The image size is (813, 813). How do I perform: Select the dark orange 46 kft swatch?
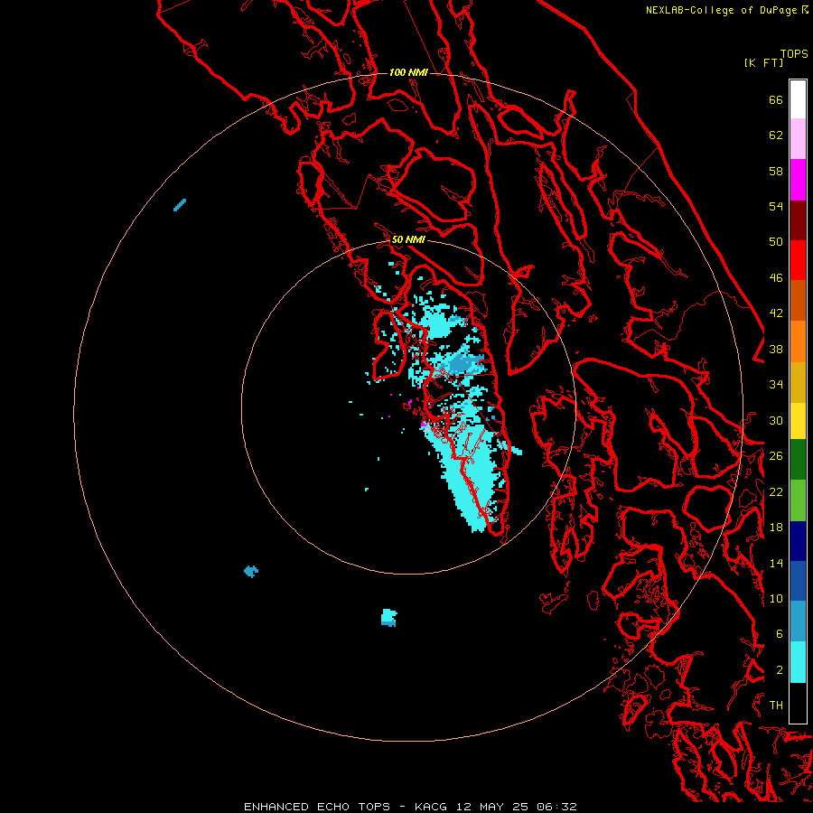click(x=798, y=300)
